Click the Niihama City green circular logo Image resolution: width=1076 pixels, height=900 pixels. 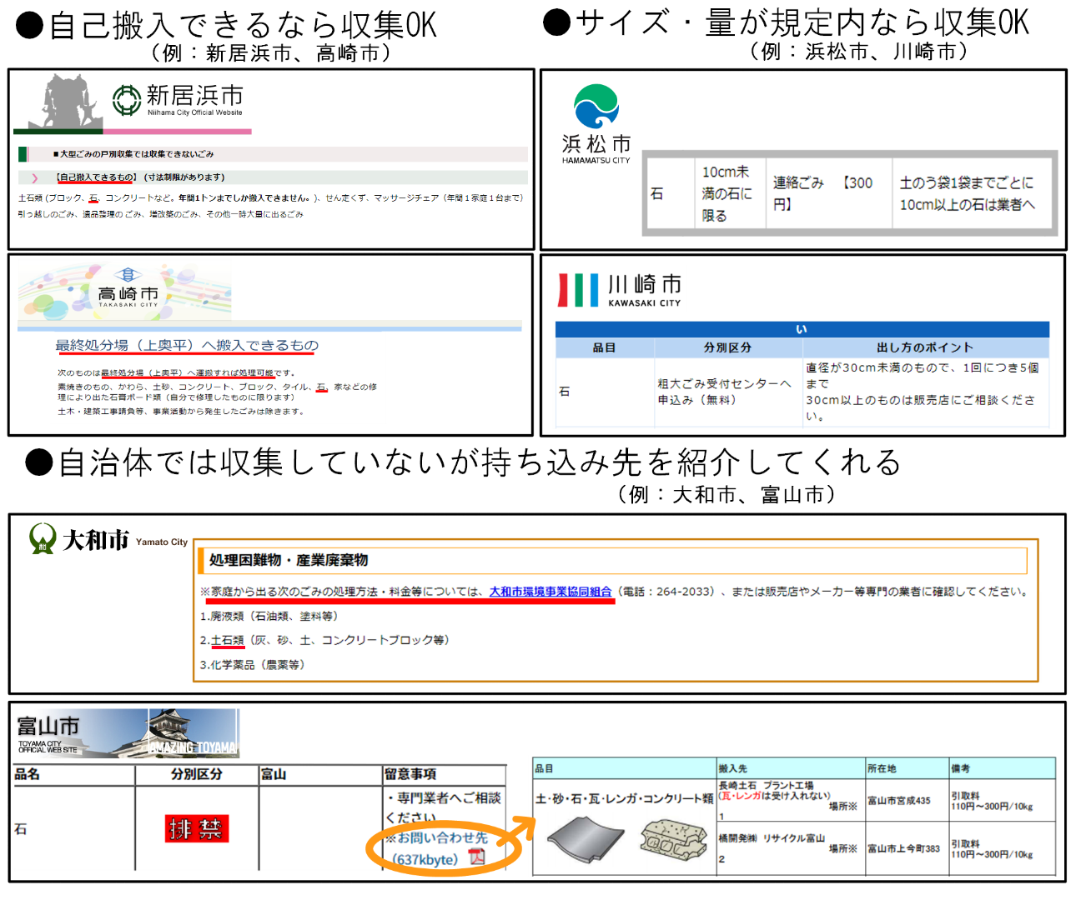[127, 100]
